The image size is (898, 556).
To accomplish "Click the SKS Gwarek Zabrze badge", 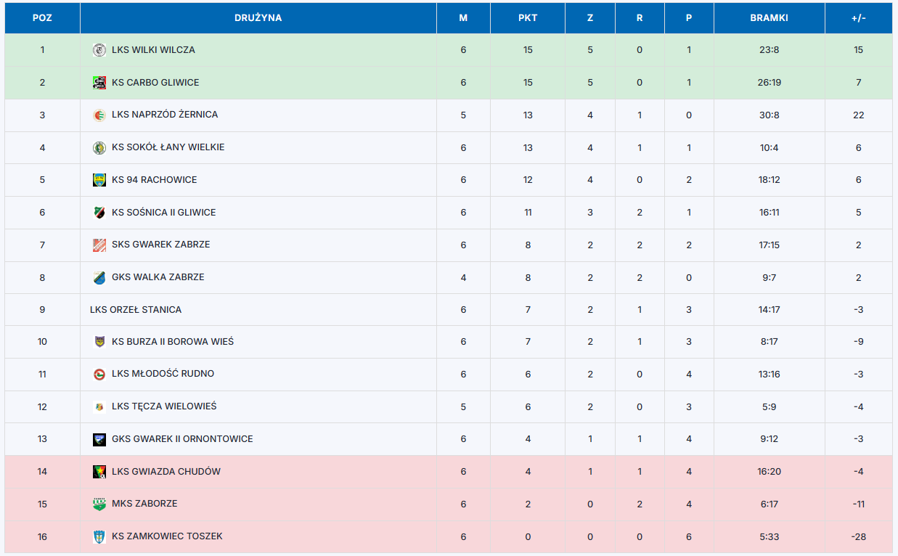I will pyautogui.click(x=99, y=245).
